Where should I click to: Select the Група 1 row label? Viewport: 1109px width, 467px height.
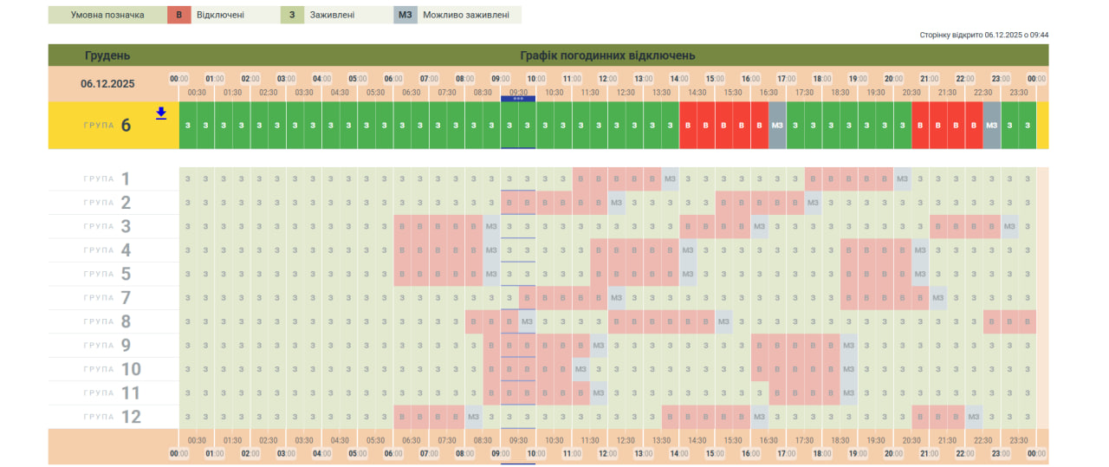click(x=107, y=179)
